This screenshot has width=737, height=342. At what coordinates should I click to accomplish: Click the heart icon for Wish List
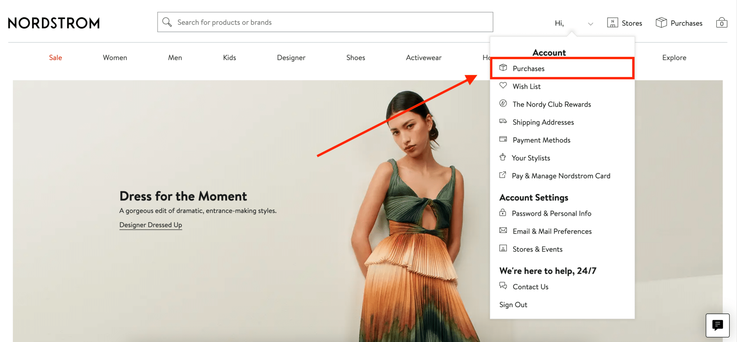tap(503, 85)
